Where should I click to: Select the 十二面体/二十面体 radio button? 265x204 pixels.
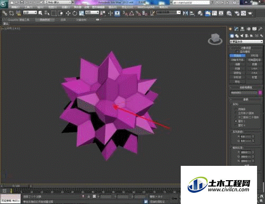tap(236, 117)
